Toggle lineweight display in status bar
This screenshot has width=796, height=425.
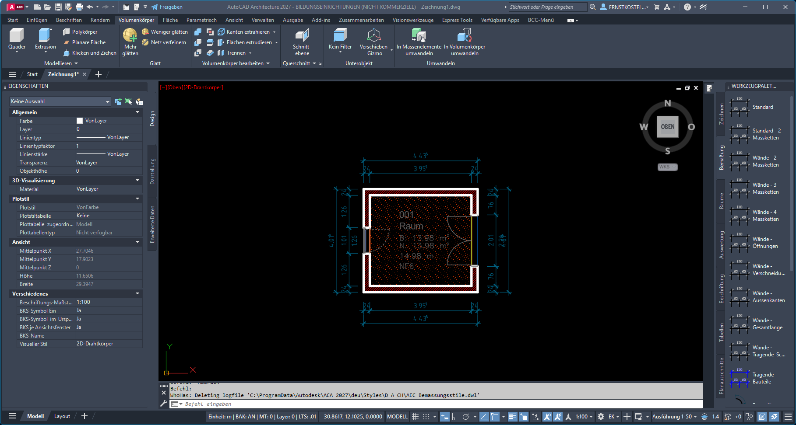[x=513, y=417]
